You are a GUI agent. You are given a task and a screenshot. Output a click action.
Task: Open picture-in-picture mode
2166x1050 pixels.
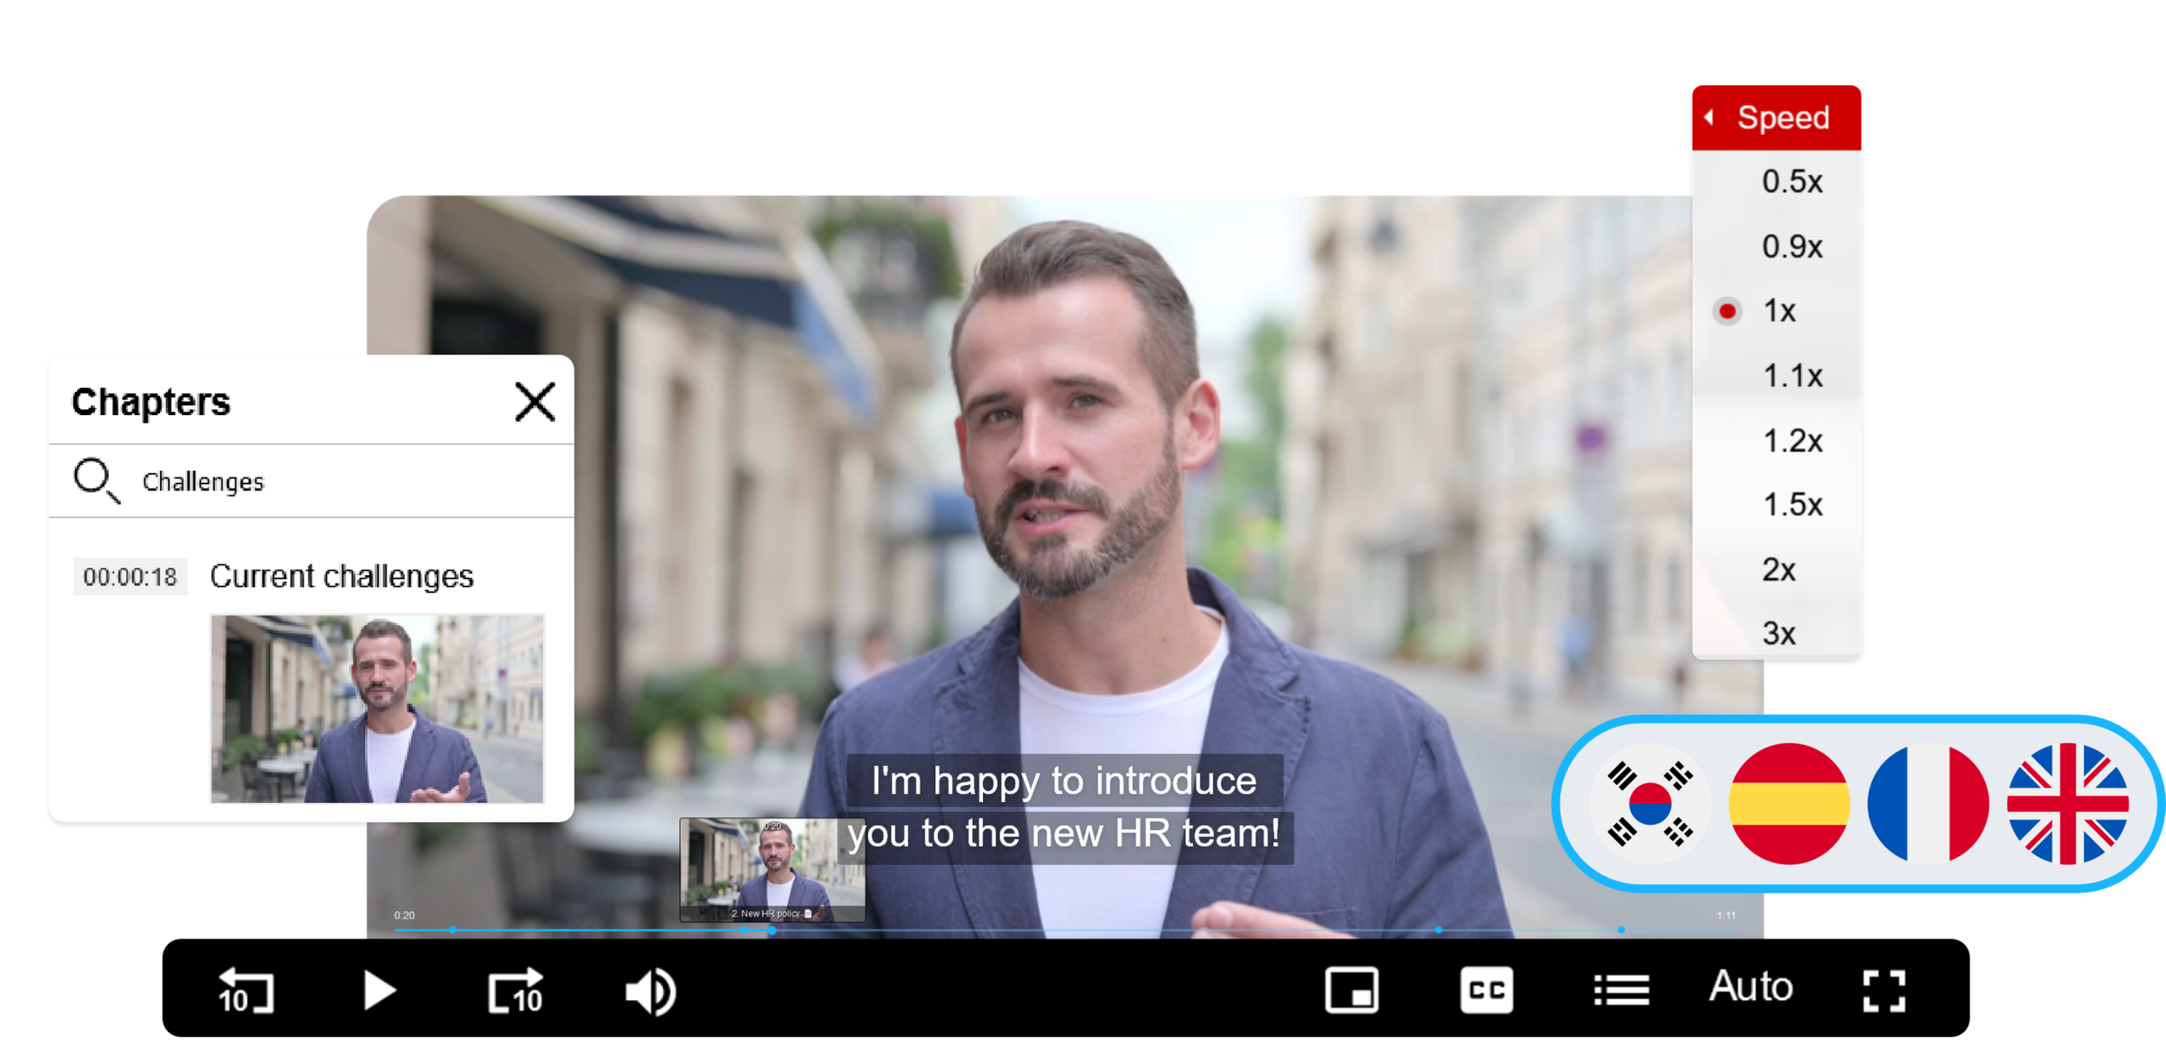pyautogui.click(x=1351, y=989)
